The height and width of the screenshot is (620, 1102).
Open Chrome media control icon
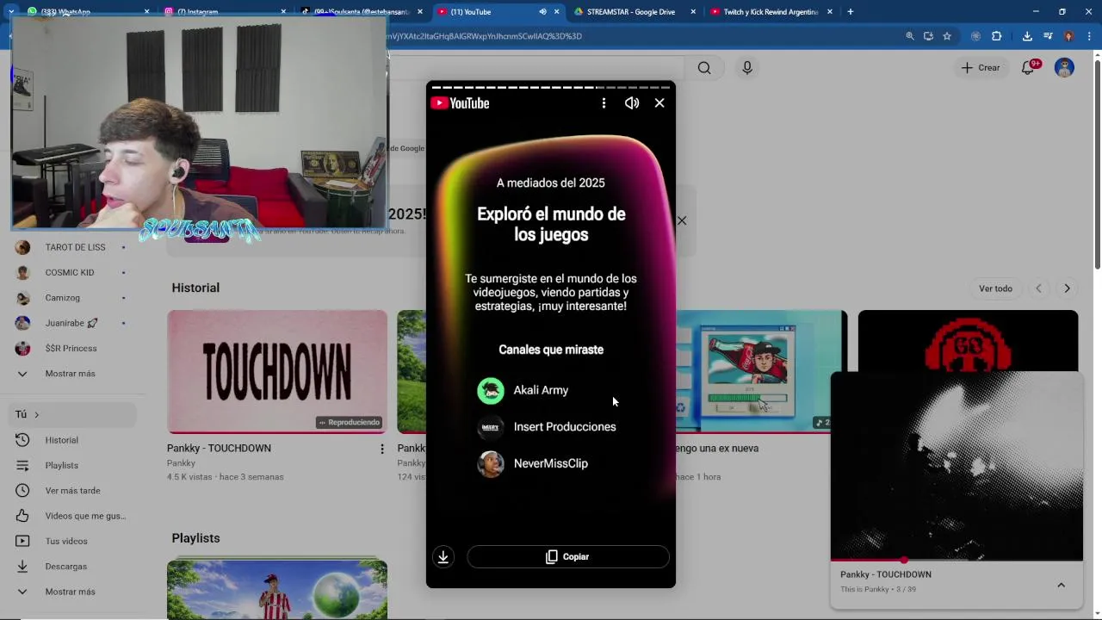point(1048,36)
